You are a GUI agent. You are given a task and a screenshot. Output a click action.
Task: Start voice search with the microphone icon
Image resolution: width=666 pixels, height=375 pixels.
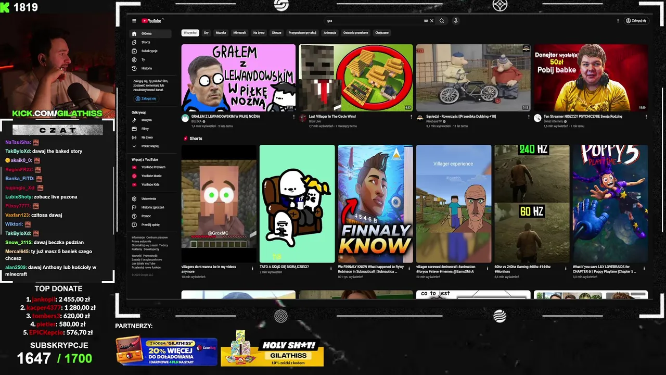pyautogui.click(x=456, y=21)
